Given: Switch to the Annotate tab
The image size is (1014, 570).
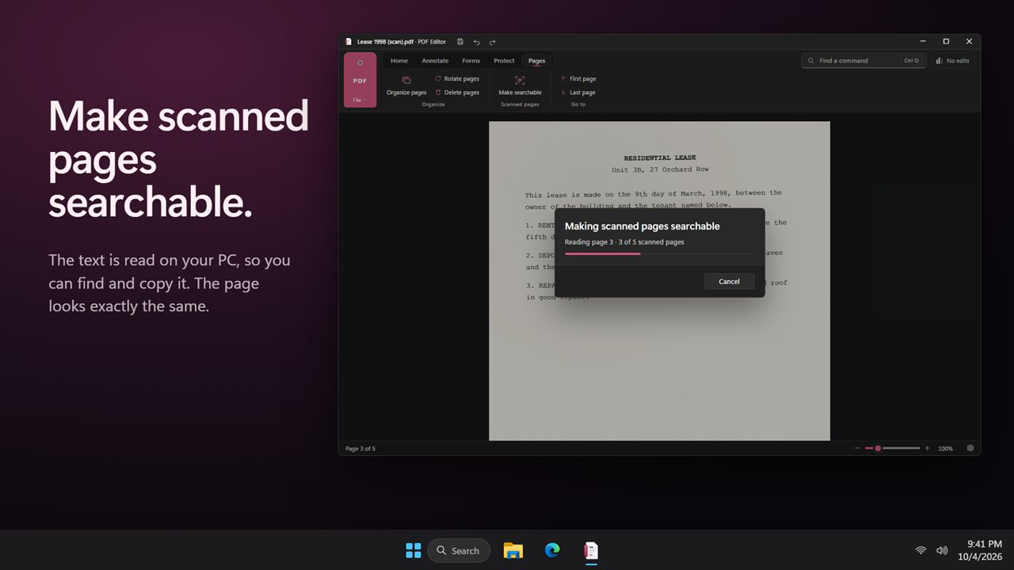Looking at the screenshot, I should pyautogui.click(x=435, y=61).
